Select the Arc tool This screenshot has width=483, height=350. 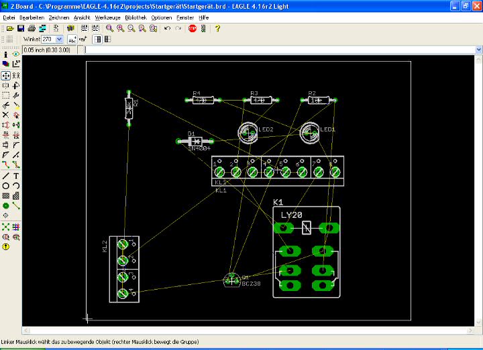coord(16,186)
